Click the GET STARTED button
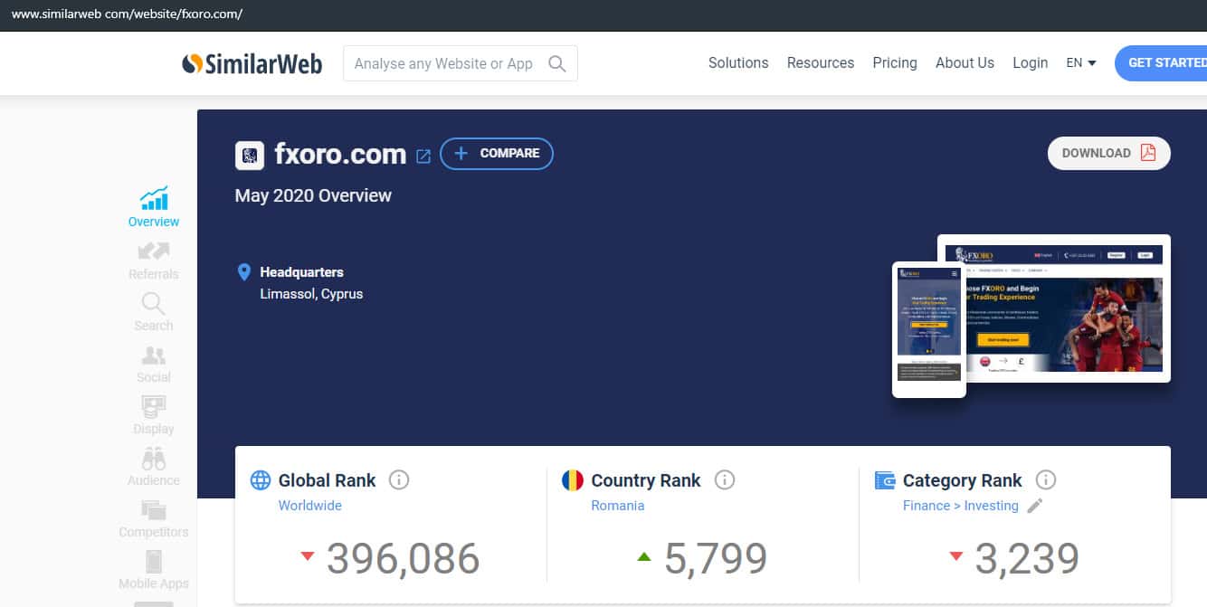This screenshot has height=607, width=1207. (1162, 62)
